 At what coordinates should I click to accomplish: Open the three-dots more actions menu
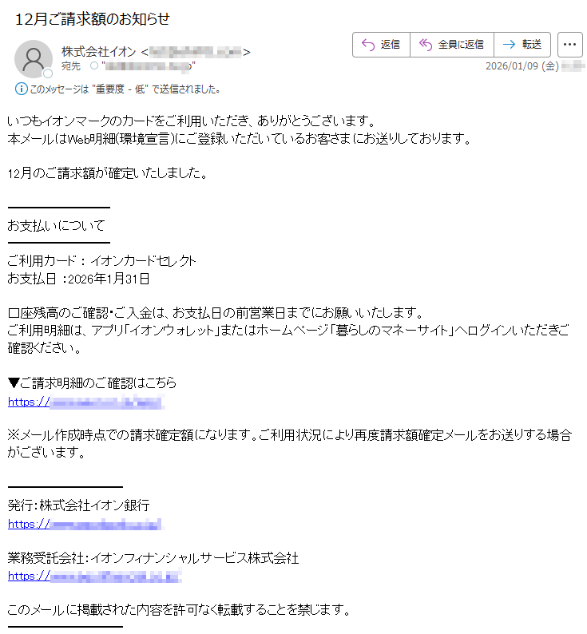click(x=569, y=45)
